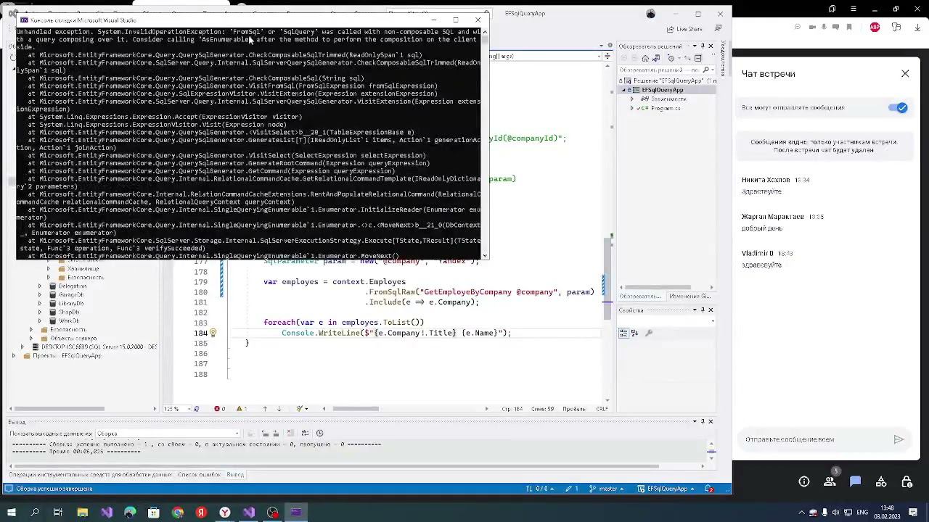Click the master git branch in status bar
This screenshot has height=522, width=929.
(x=608, y=489)
